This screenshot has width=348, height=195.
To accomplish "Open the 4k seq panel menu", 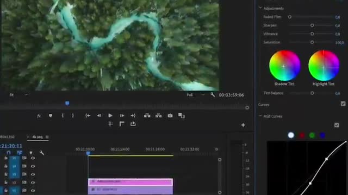I will (47, 137).
